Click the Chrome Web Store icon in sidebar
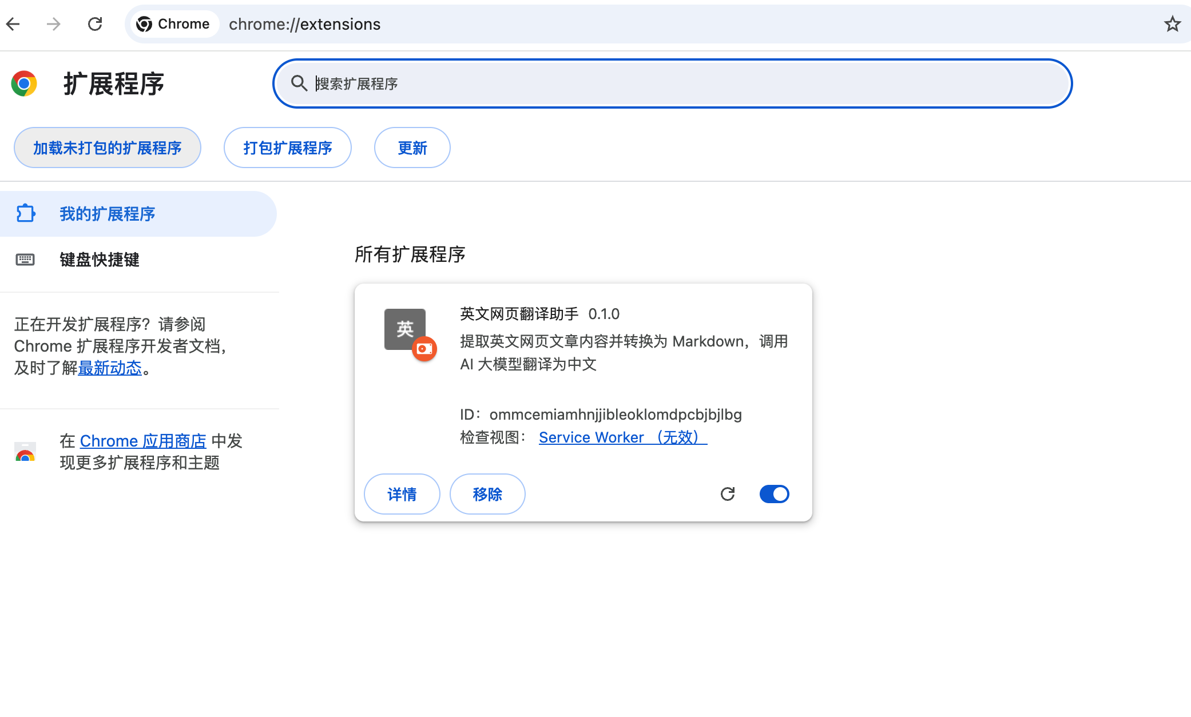Image resolution: width=1191 pixels, height=717 pixels. point(25,452)
